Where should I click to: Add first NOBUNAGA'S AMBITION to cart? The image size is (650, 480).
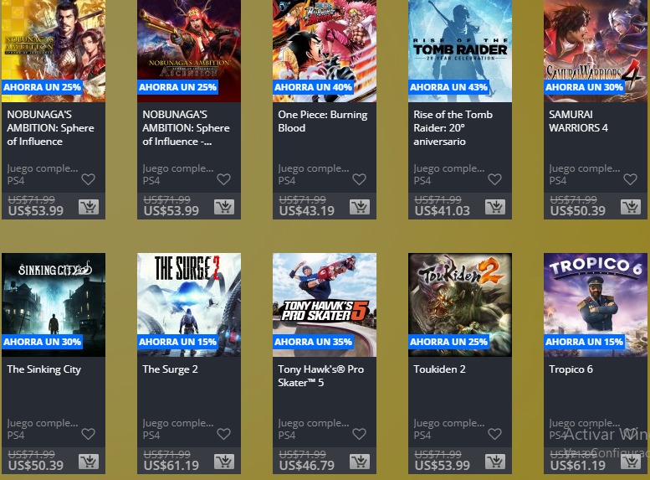[89, 207]
